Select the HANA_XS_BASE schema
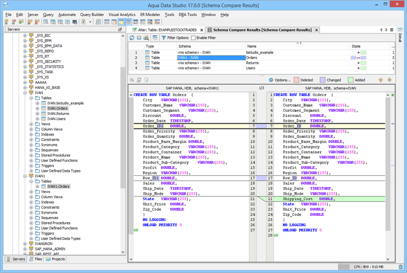This screenshot has height=273, width=407. (47, 87)
